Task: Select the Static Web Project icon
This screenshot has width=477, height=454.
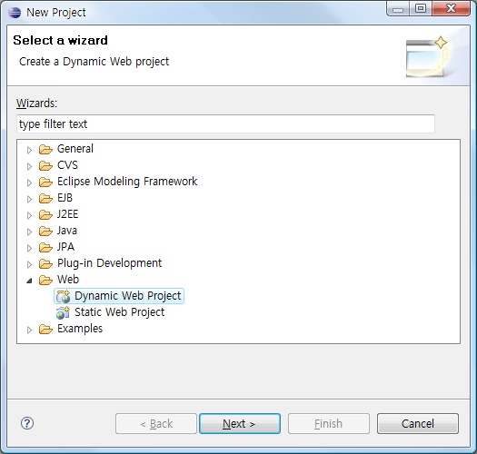Action: click(x=64, y=312)
